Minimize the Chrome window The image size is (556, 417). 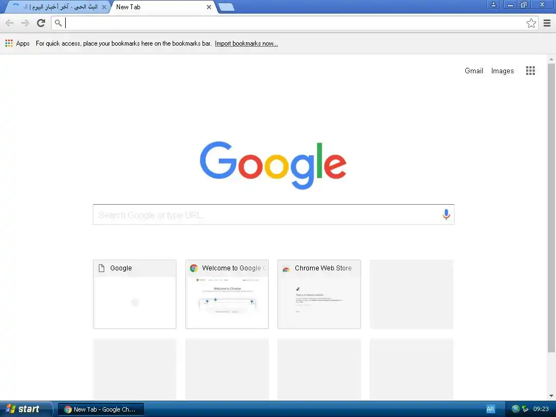(510, 4)
